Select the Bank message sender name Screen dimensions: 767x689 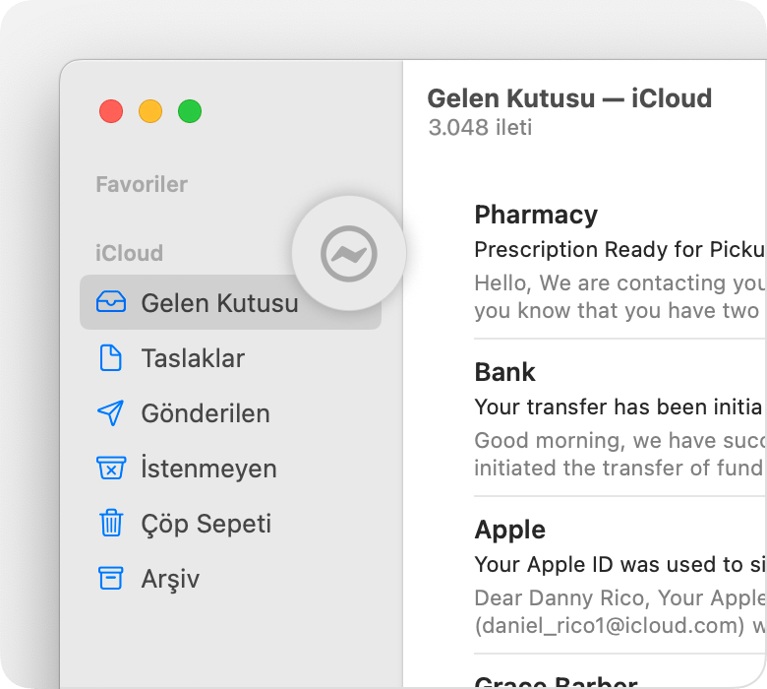point(504,372)
